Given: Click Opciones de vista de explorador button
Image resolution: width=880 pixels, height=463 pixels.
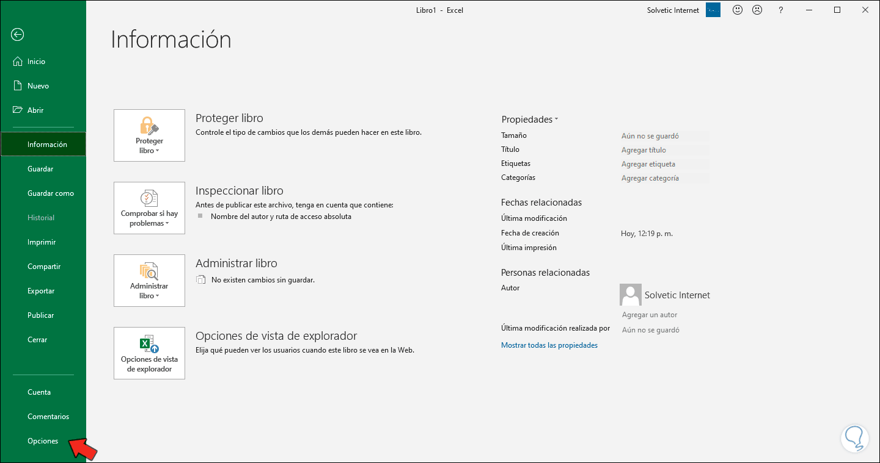Looking at the screenshot, I should [149, 353].
